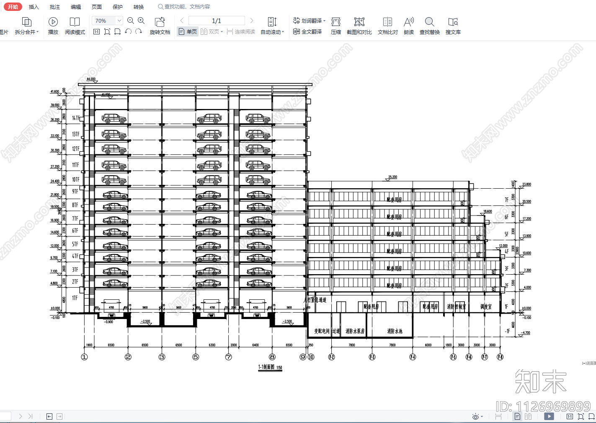Open the 批注 tab
596x423 pixels.
click(x=55, y=7)
